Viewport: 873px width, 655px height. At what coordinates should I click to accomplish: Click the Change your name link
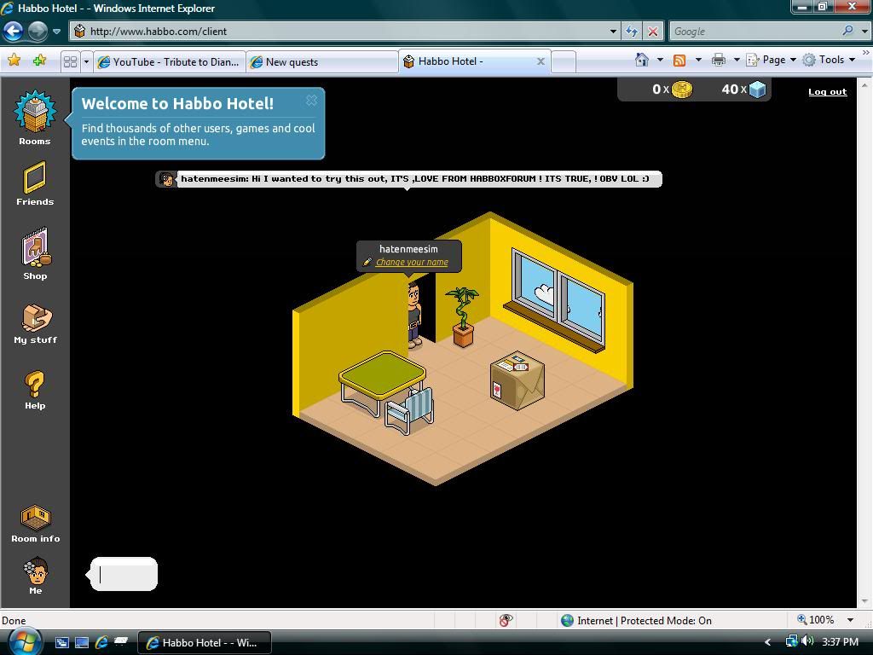[x=412, y=263]
